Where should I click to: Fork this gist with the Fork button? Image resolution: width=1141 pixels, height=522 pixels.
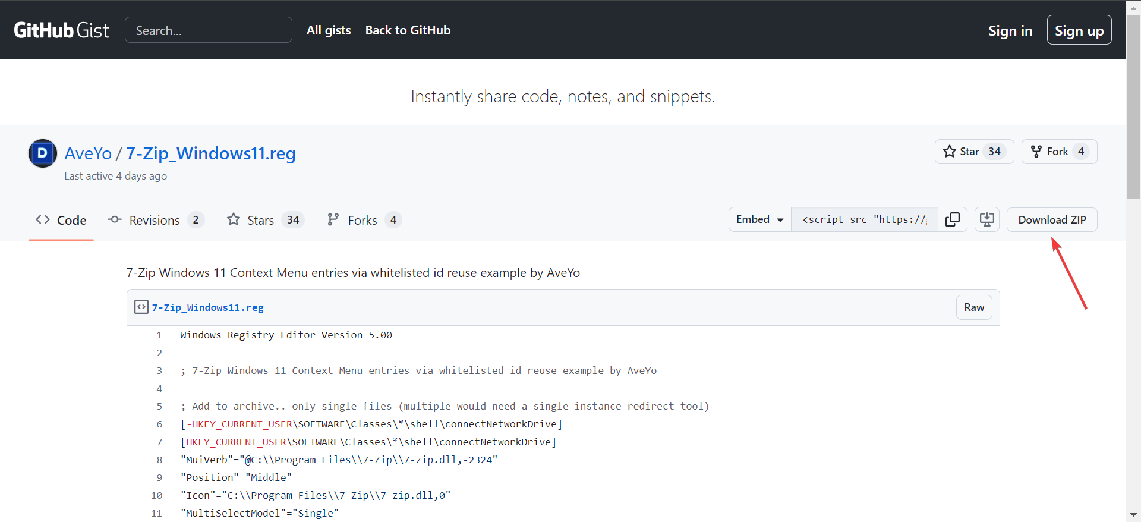(x=1059, y=152)
